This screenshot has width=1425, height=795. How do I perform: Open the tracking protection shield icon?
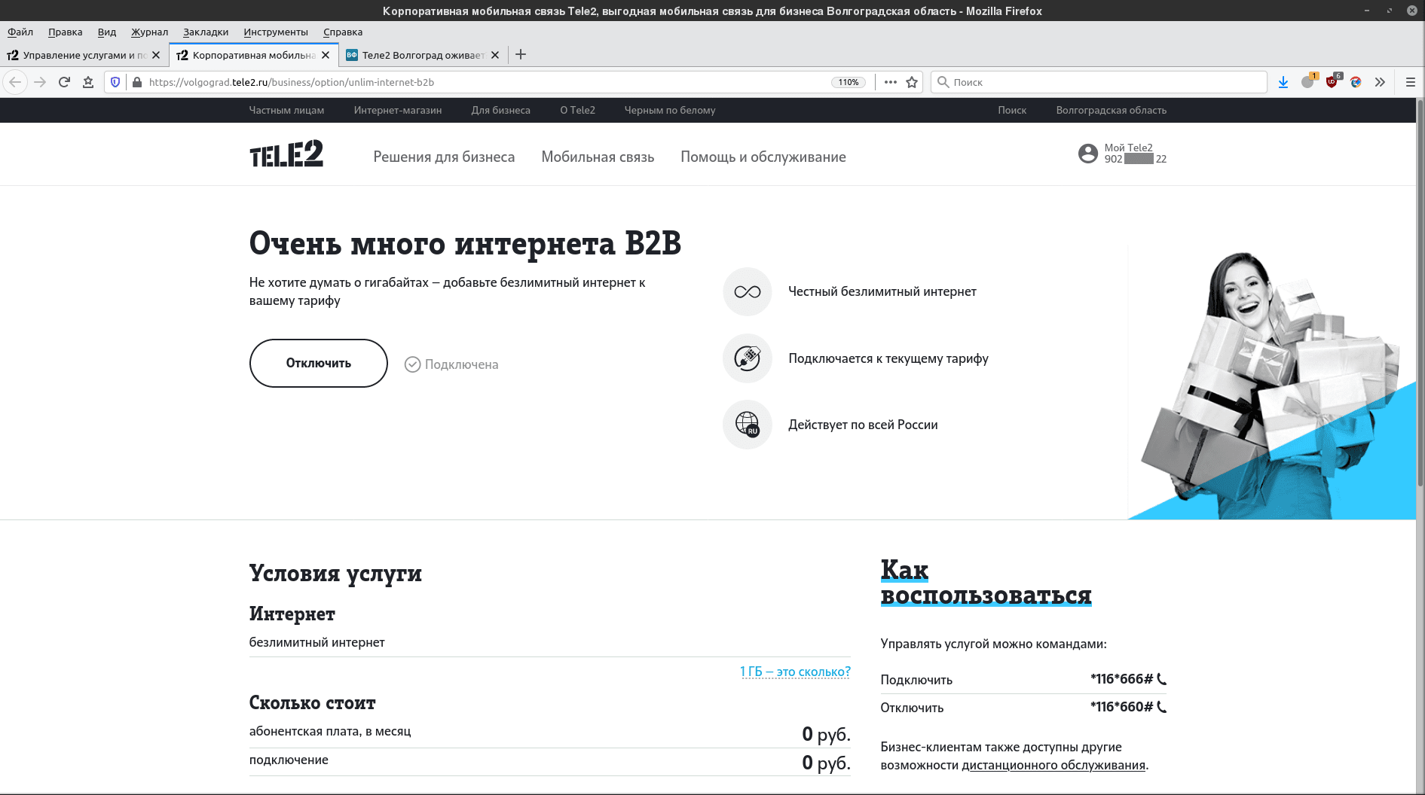115,82
